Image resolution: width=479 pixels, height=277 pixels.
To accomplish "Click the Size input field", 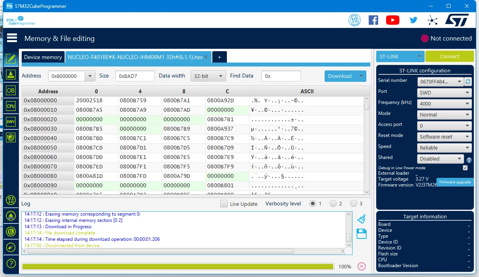I will [x=135, y=76].
